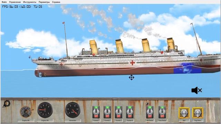Screen dimensions: 221x124
Task: Ring the Bell push switch
Action: click(184, 113)
